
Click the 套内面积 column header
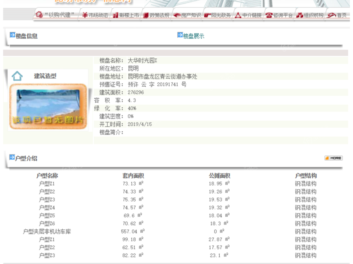click(x=133, y=176)
